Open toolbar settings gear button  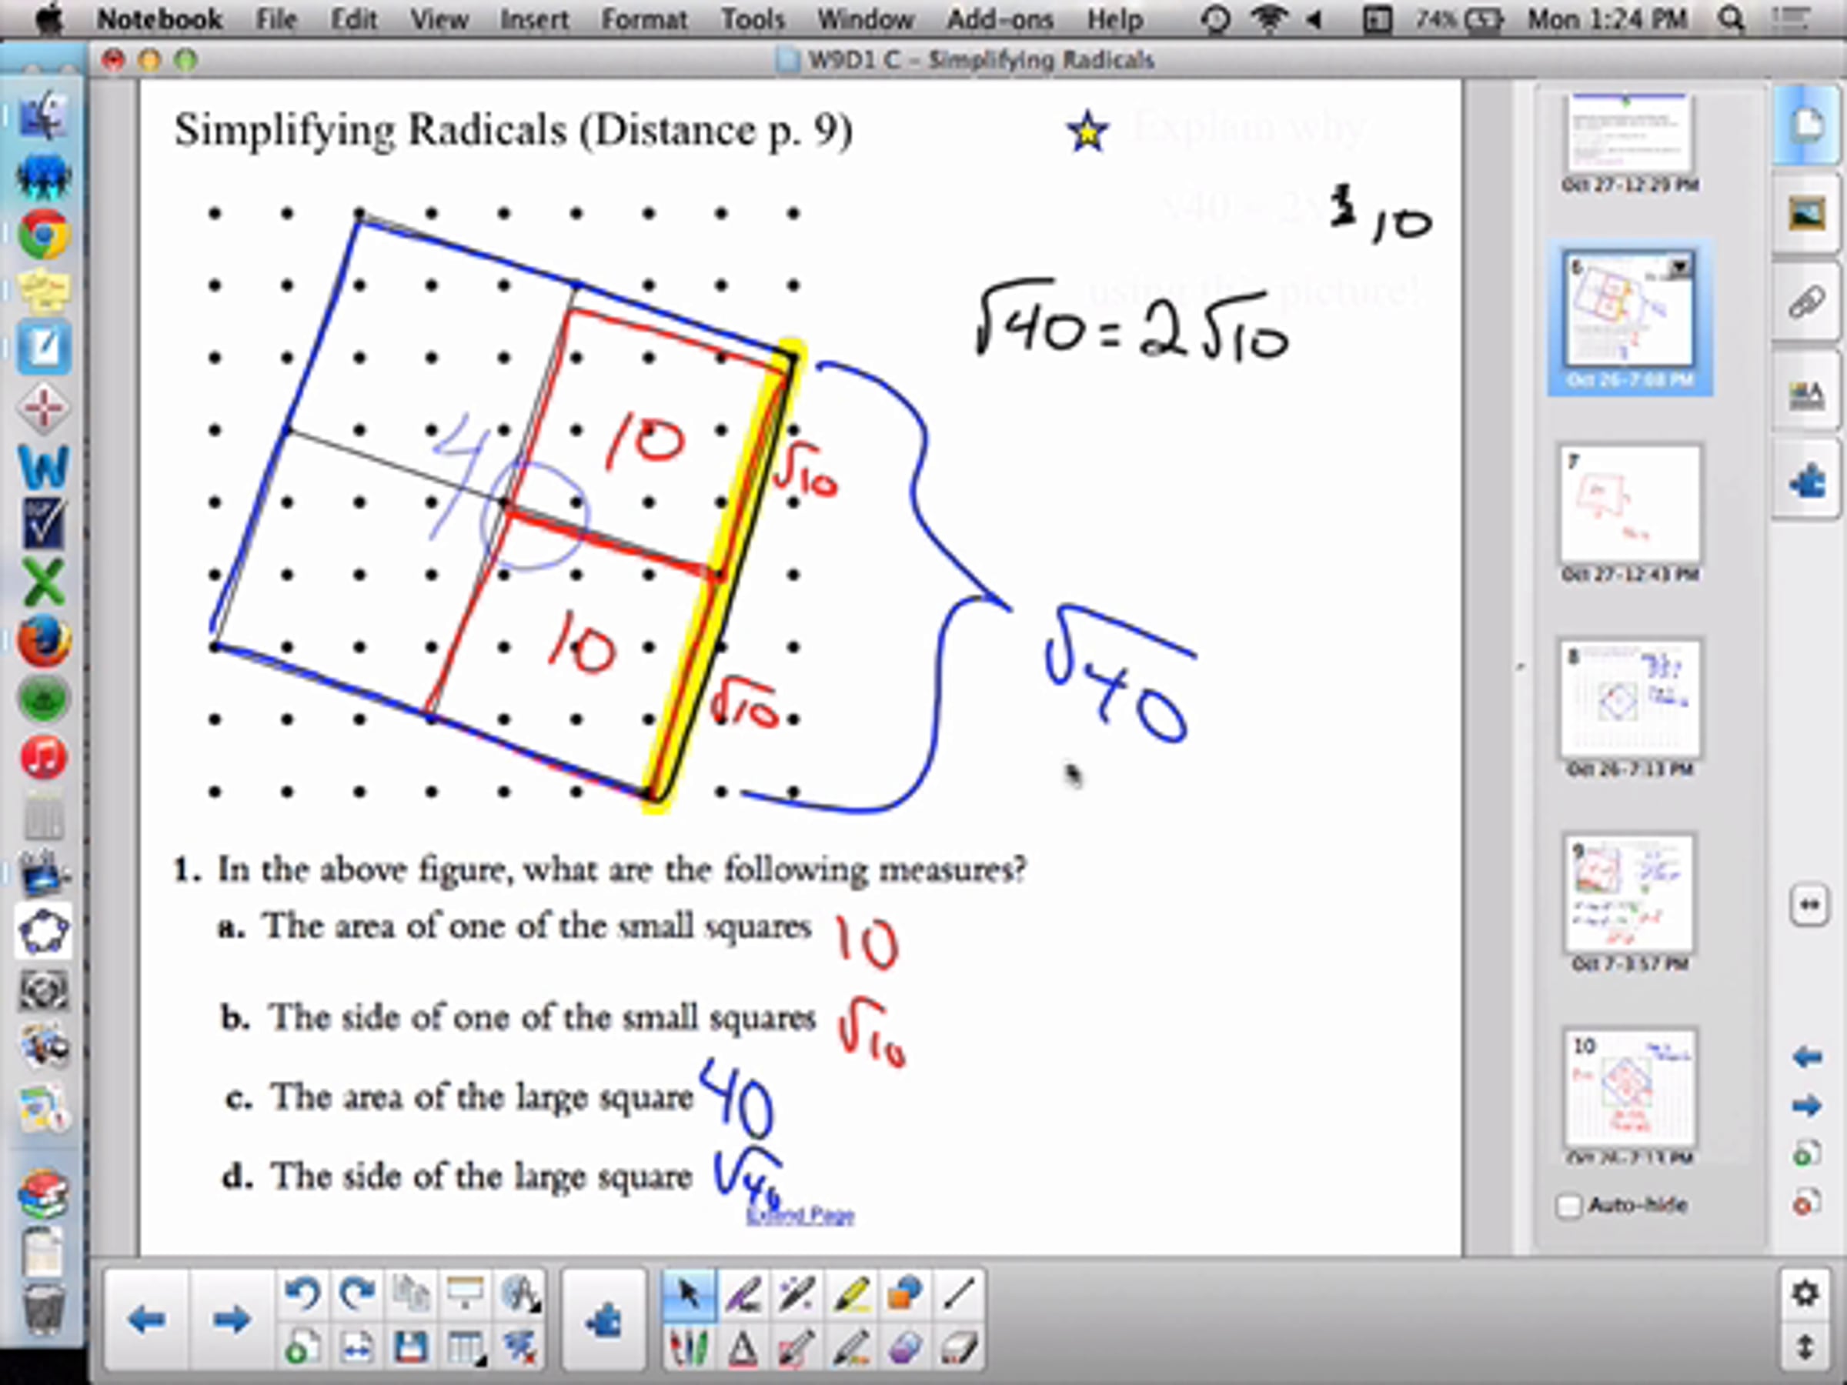pos(1805,1295)
